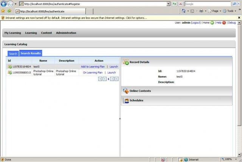The width and height of the screenshot is (242, 162).
Task: Sort by the Id column header
Action: tap(19, 61)
